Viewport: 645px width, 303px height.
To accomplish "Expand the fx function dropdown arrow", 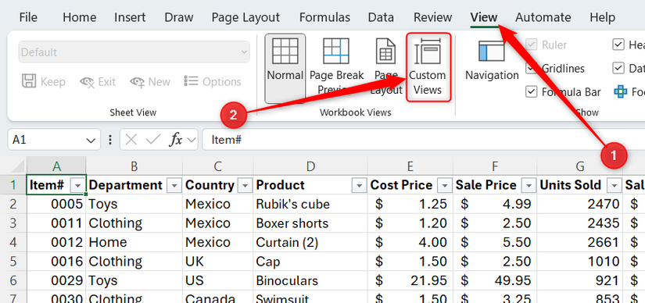I will 191,141.
